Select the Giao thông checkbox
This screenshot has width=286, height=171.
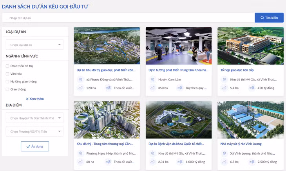coord(7,89)
